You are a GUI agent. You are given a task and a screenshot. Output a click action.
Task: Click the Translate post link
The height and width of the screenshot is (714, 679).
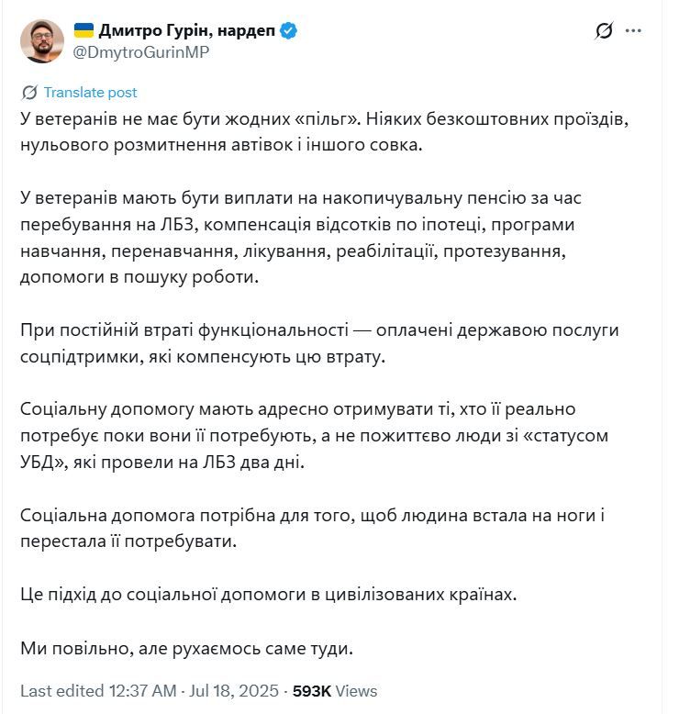click(90, 92)
